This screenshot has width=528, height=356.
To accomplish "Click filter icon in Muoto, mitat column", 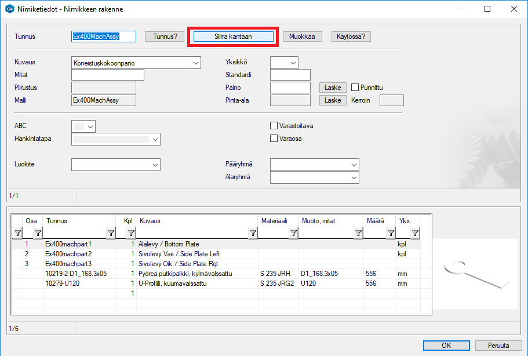I will point(358,233).
